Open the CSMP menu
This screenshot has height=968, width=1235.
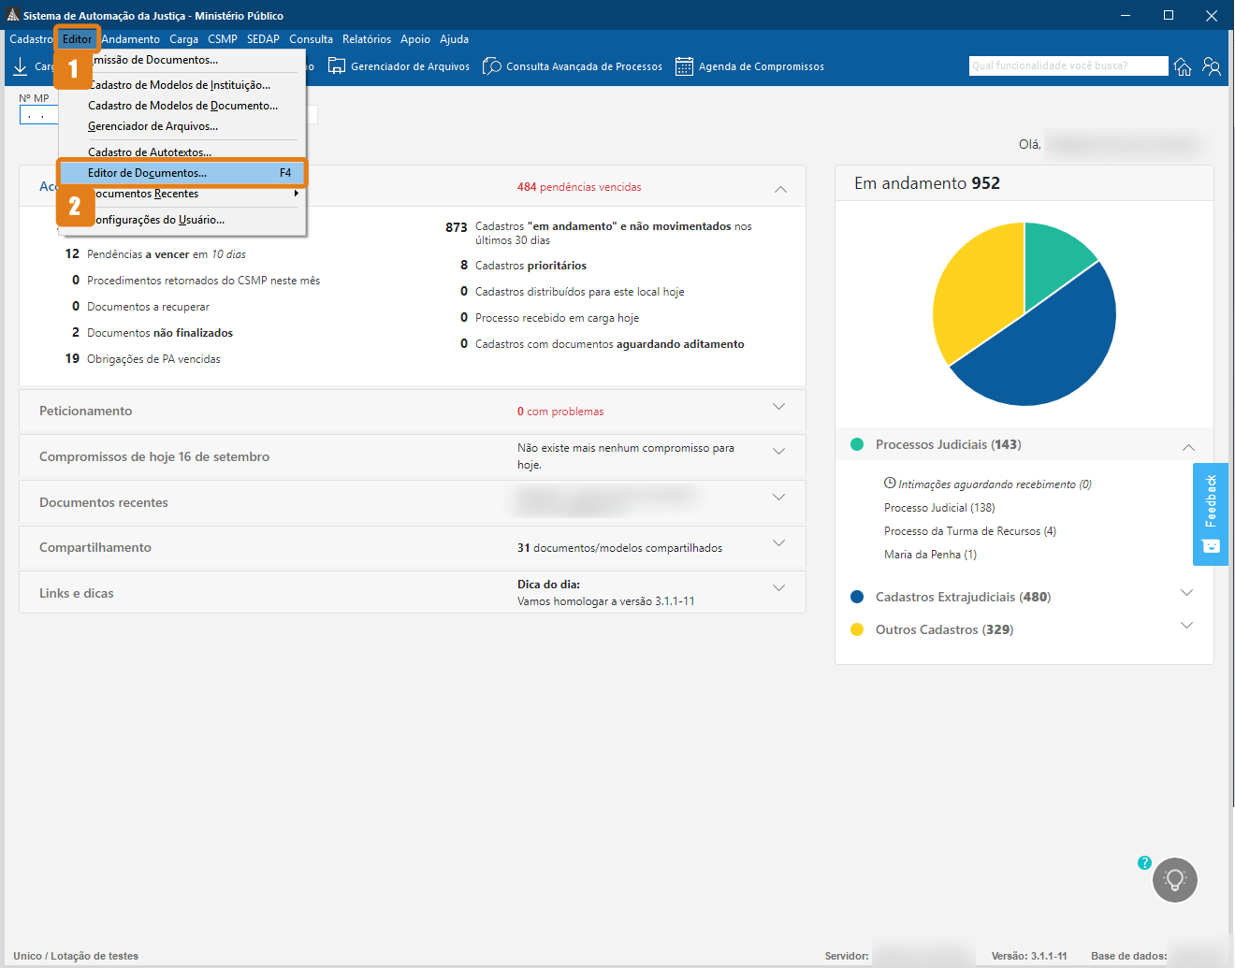point(223,39)
